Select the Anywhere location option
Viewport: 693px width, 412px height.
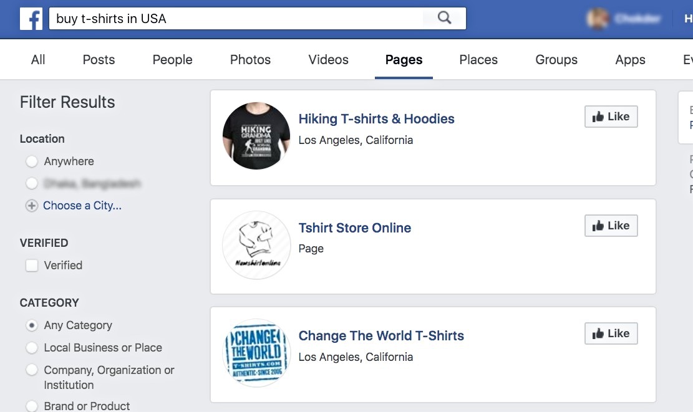pyautogui.click(x=32, y=161)
